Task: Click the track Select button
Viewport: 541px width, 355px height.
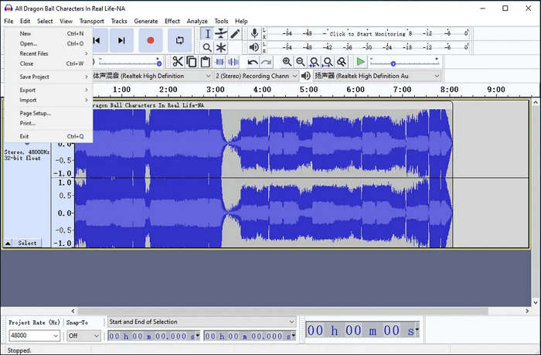Action: pos(27,243)
